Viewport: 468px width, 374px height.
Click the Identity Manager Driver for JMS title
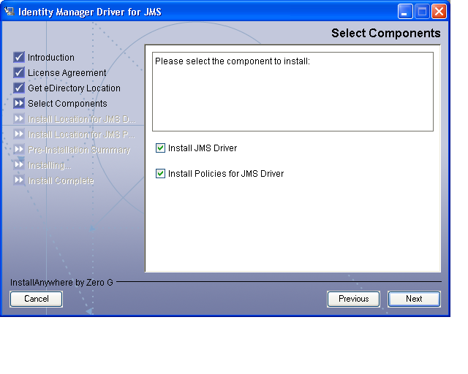[90, 12]
